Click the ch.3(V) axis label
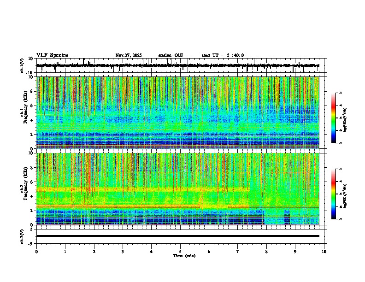This screenshot has width=365, height=282. tap(22, 236)
